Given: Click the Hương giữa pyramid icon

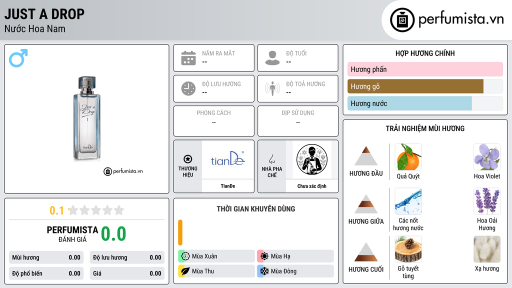Looking at the screenshot, I should point(366,204).
